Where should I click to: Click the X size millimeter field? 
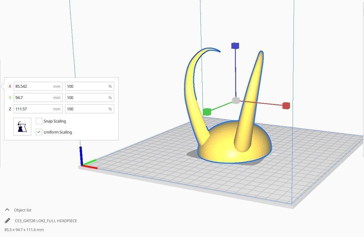click(x=38, y=86)
